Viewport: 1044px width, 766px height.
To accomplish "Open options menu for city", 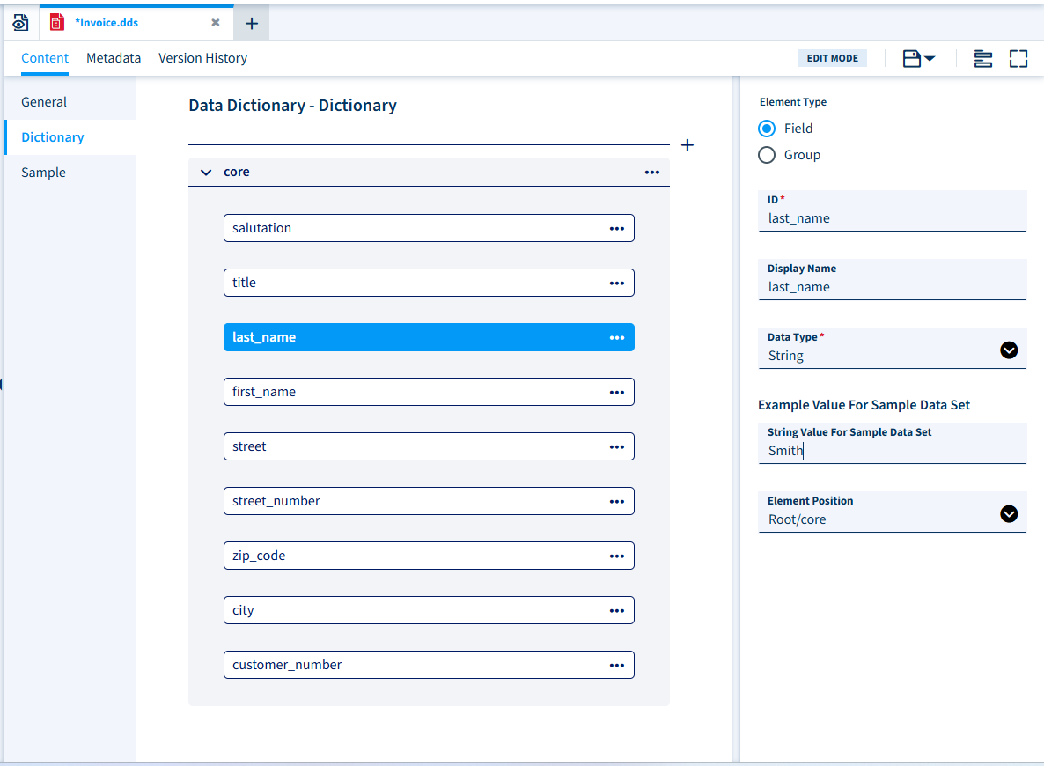I will [616, 611].
